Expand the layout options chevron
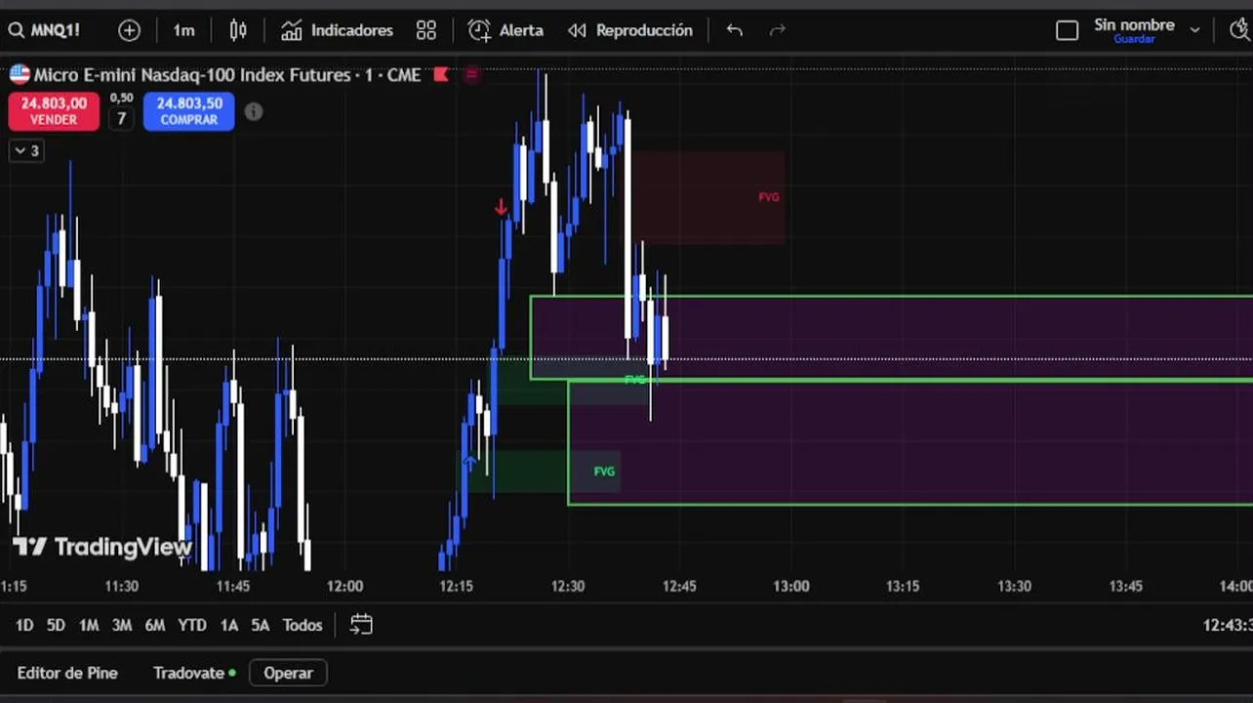Image resolution: width=1253 pixels, height=703 pixels. point(1194,30)
